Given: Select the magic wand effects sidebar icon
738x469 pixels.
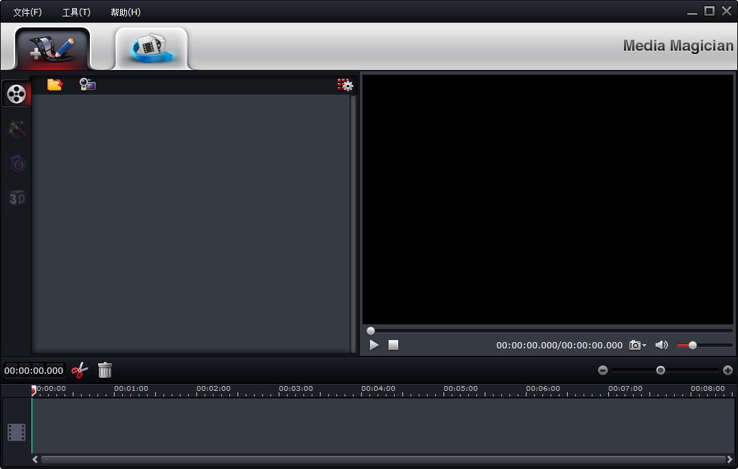Looking at the screenshot, I should click(x=16, y=128).
